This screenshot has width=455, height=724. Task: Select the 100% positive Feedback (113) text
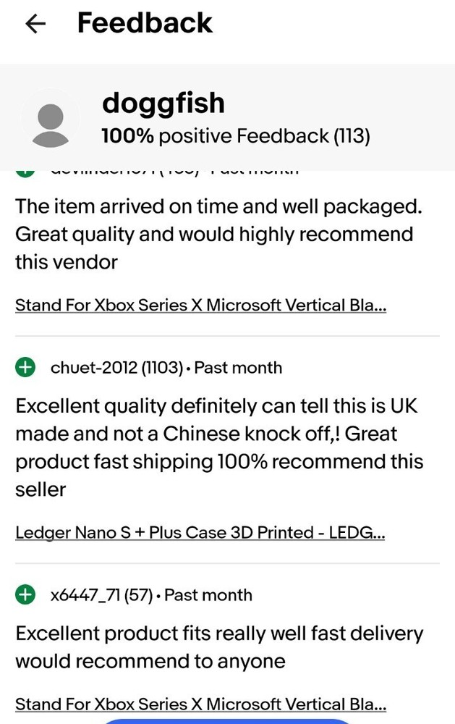[x=236, y=135]
